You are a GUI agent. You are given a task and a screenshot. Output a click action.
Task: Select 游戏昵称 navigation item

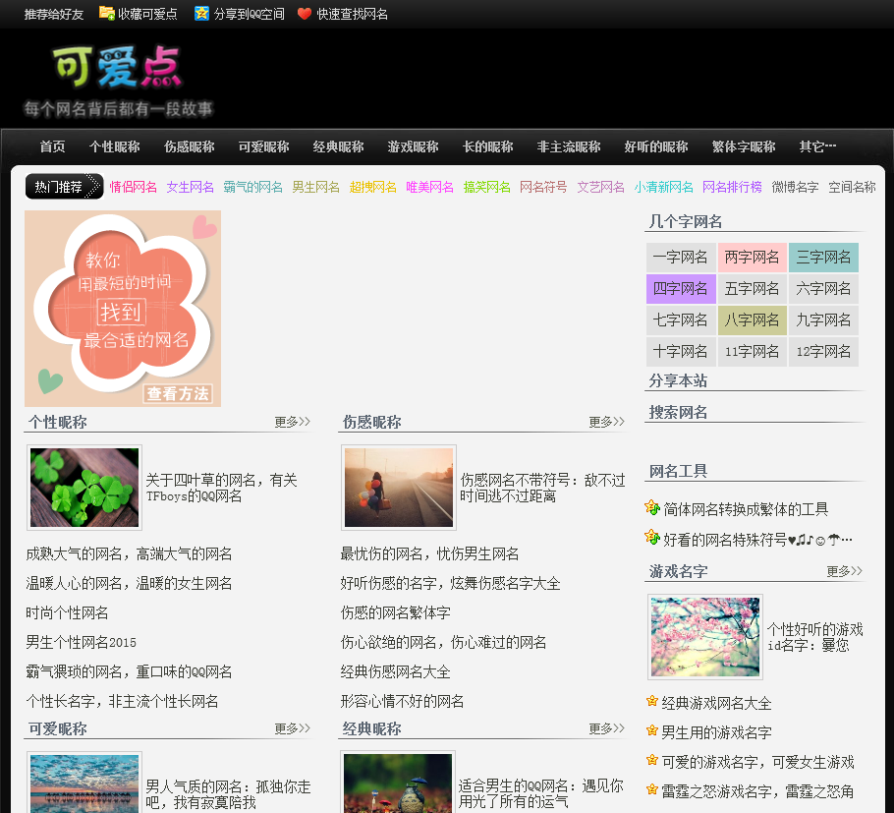[413, 146]
